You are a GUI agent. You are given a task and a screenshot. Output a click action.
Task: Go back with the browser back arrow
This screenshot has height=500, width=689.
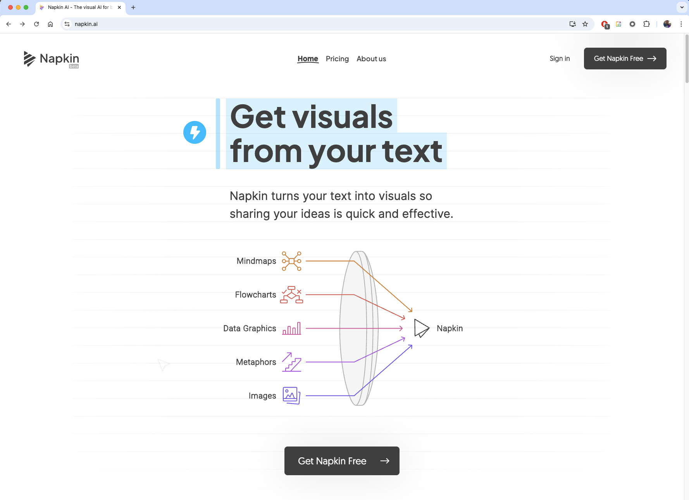tap(9, 24)
